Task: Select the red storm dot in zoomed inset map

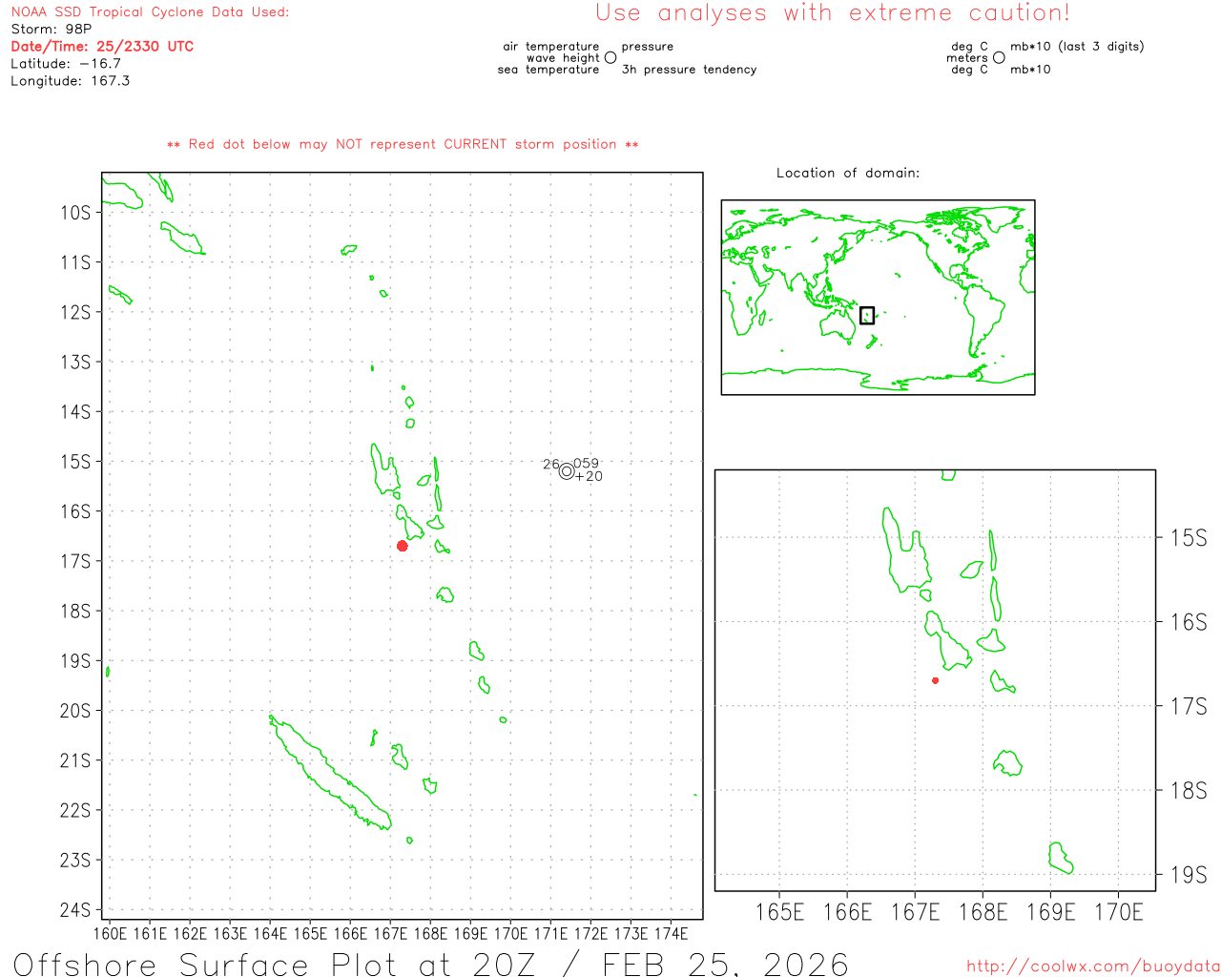Action: 935,680
